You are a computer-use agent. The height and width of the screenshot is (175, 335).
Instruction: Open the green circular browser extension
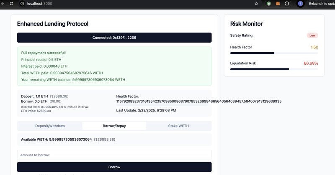(x=269, y=3)
